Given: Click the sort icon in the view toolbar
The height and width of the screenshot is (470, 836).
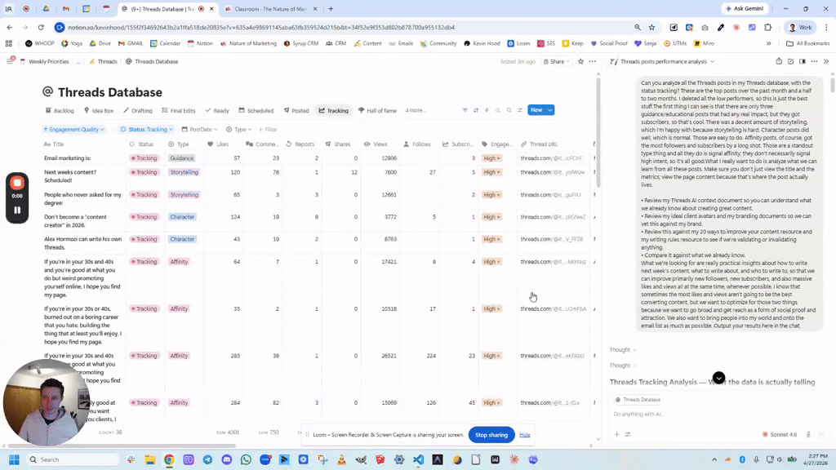Looking at the screenshot, I should [476, 110].
